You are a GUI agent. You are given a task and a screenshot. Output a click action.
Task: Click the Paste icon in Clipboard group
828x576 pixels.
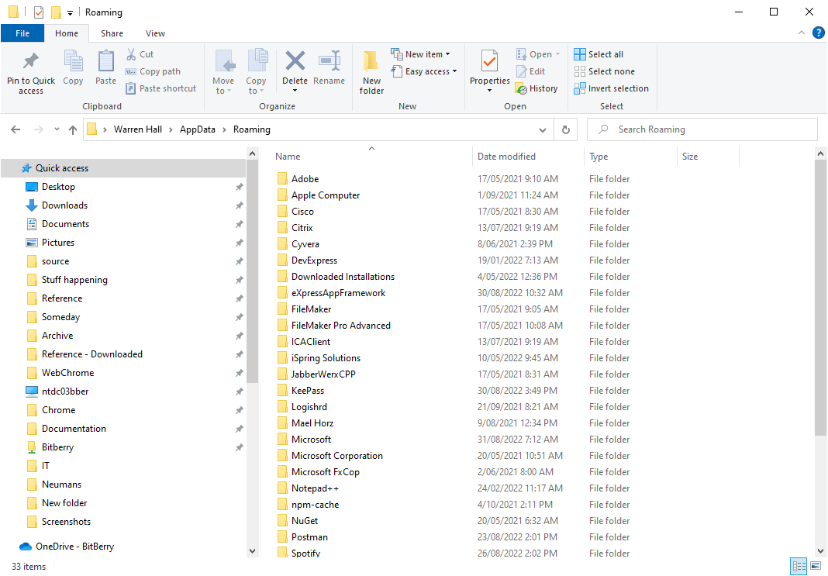click(105, 61)
